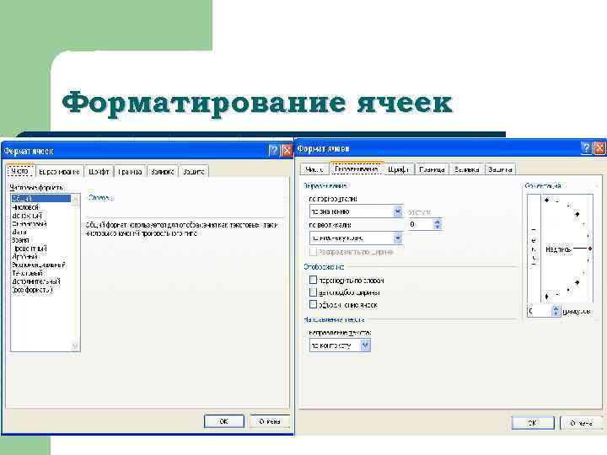
Task: Click Отмена in the left dialog
Action: [x=270, y=421]
